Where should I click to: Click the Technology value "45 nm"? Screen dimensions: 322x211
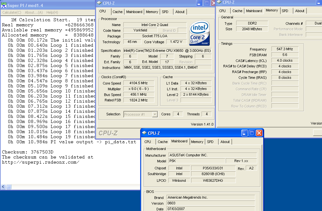(132, 42)
